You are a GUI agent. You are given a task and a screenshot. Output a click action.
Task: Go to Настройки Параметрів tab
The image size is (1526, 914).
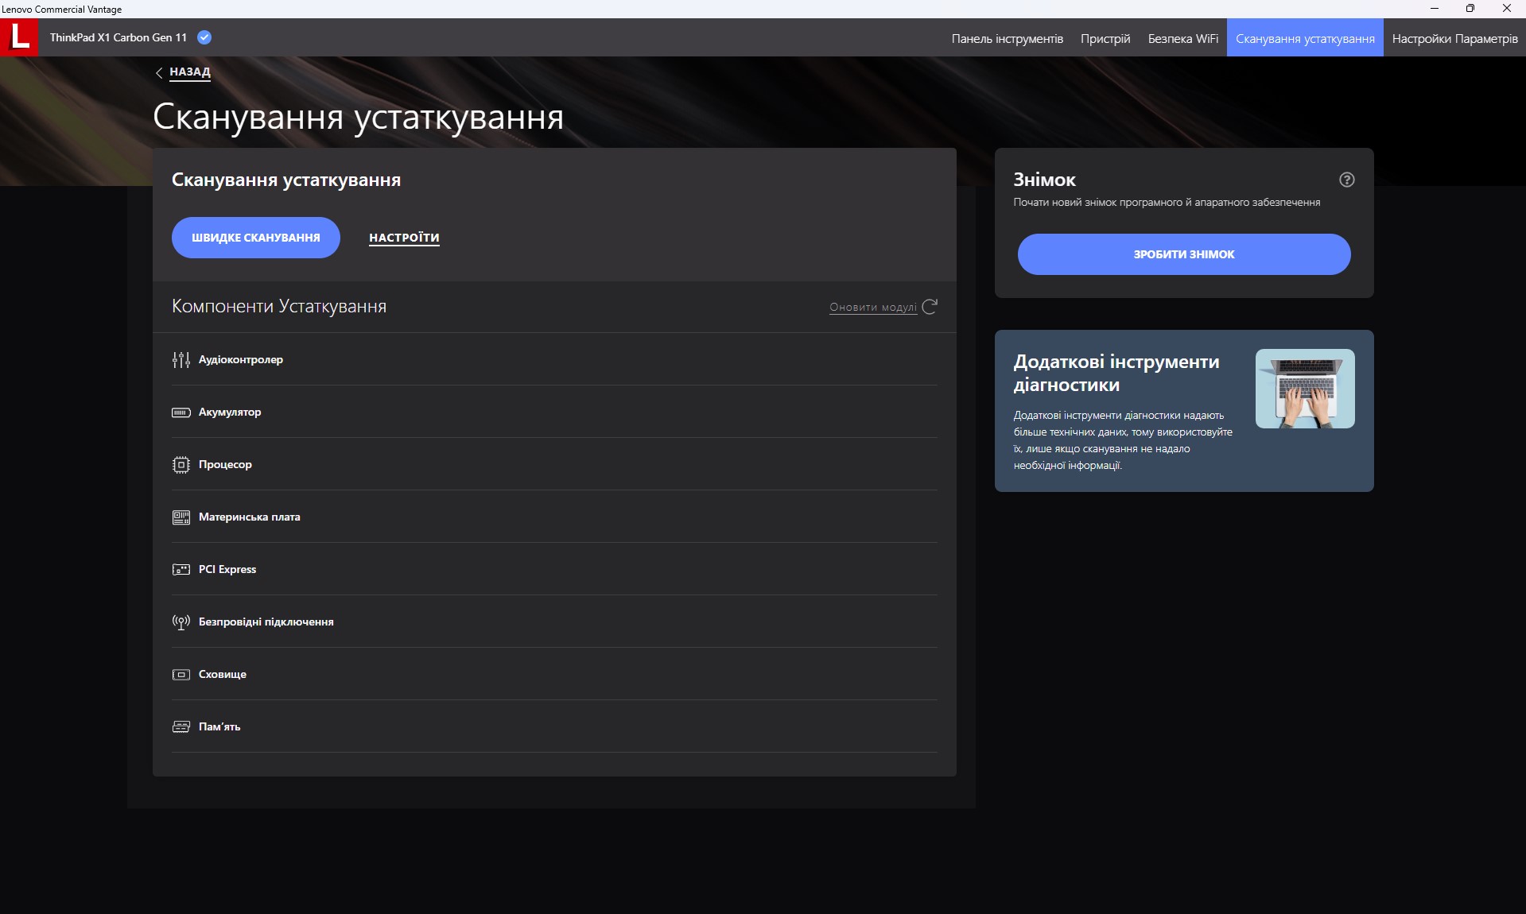[1454, 38]
